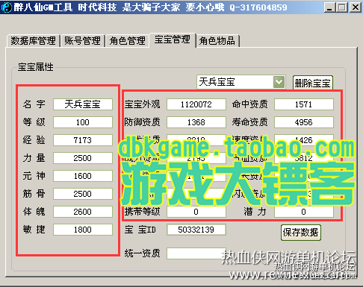The width and height of the screenshot is (363, 287).
Task: Switch to the 数据库管理 tab
Action: 33,41
